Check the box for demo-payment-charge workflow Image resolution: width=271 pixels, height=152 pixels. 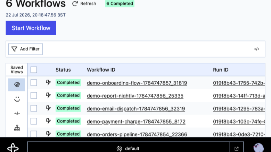[34, 121]
